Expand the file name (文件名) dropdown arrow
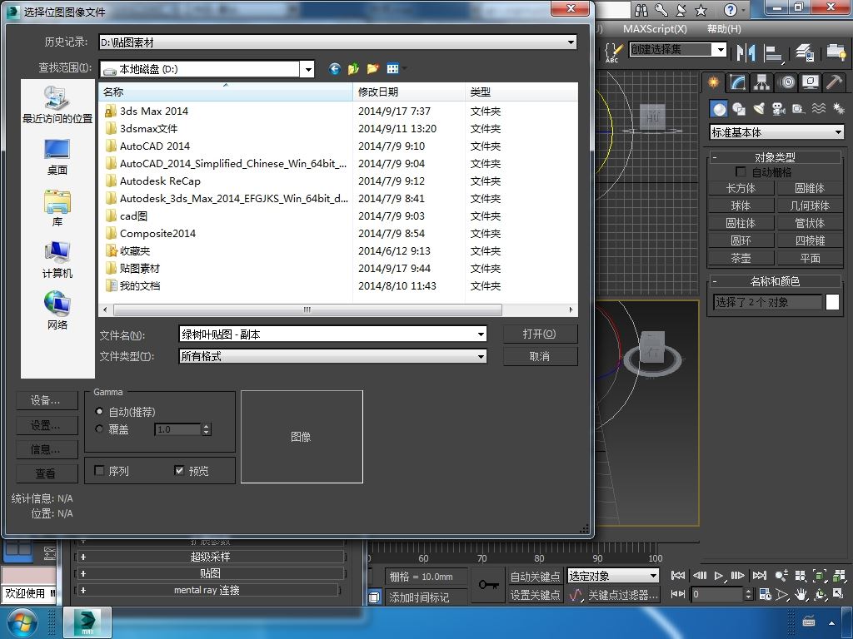Viewport: 853px width, 639px height. pos(481,334)
